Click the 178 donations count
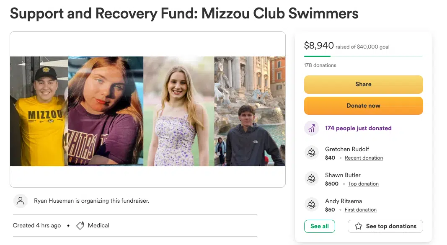 point(320,65)
